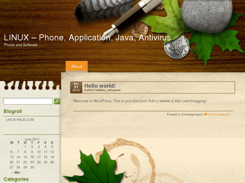The width and height of the screenshot is (245, 183).
Task: Click calendar day 10
Action: 39,152
